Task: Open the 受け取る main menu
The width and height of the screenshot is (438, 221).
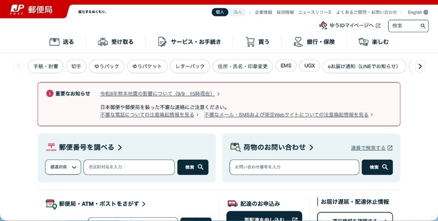Action: tap(116, 42)
